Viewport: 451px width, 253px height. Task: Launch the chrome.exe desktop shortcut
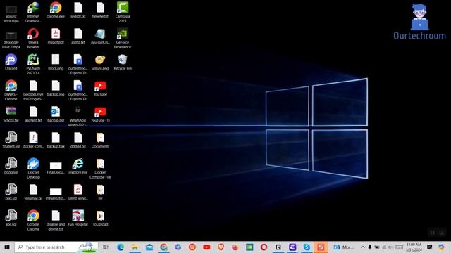click(x=56, y=10)
